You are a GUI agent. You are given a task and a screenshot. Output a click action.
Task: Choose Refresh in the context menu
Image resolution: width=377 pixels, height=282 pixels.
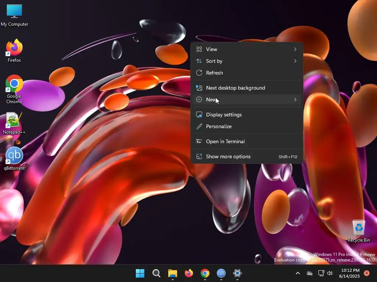point(247,73)
